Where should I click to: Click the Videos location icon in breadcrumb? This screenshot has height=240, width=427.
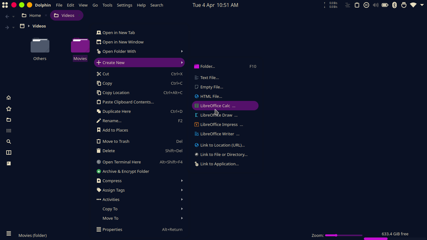coord(22,26)
